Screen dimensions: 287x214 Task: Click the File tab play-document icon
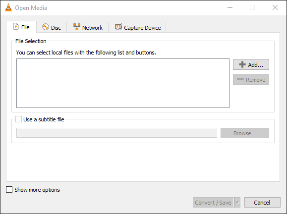[x=16, y=27]
